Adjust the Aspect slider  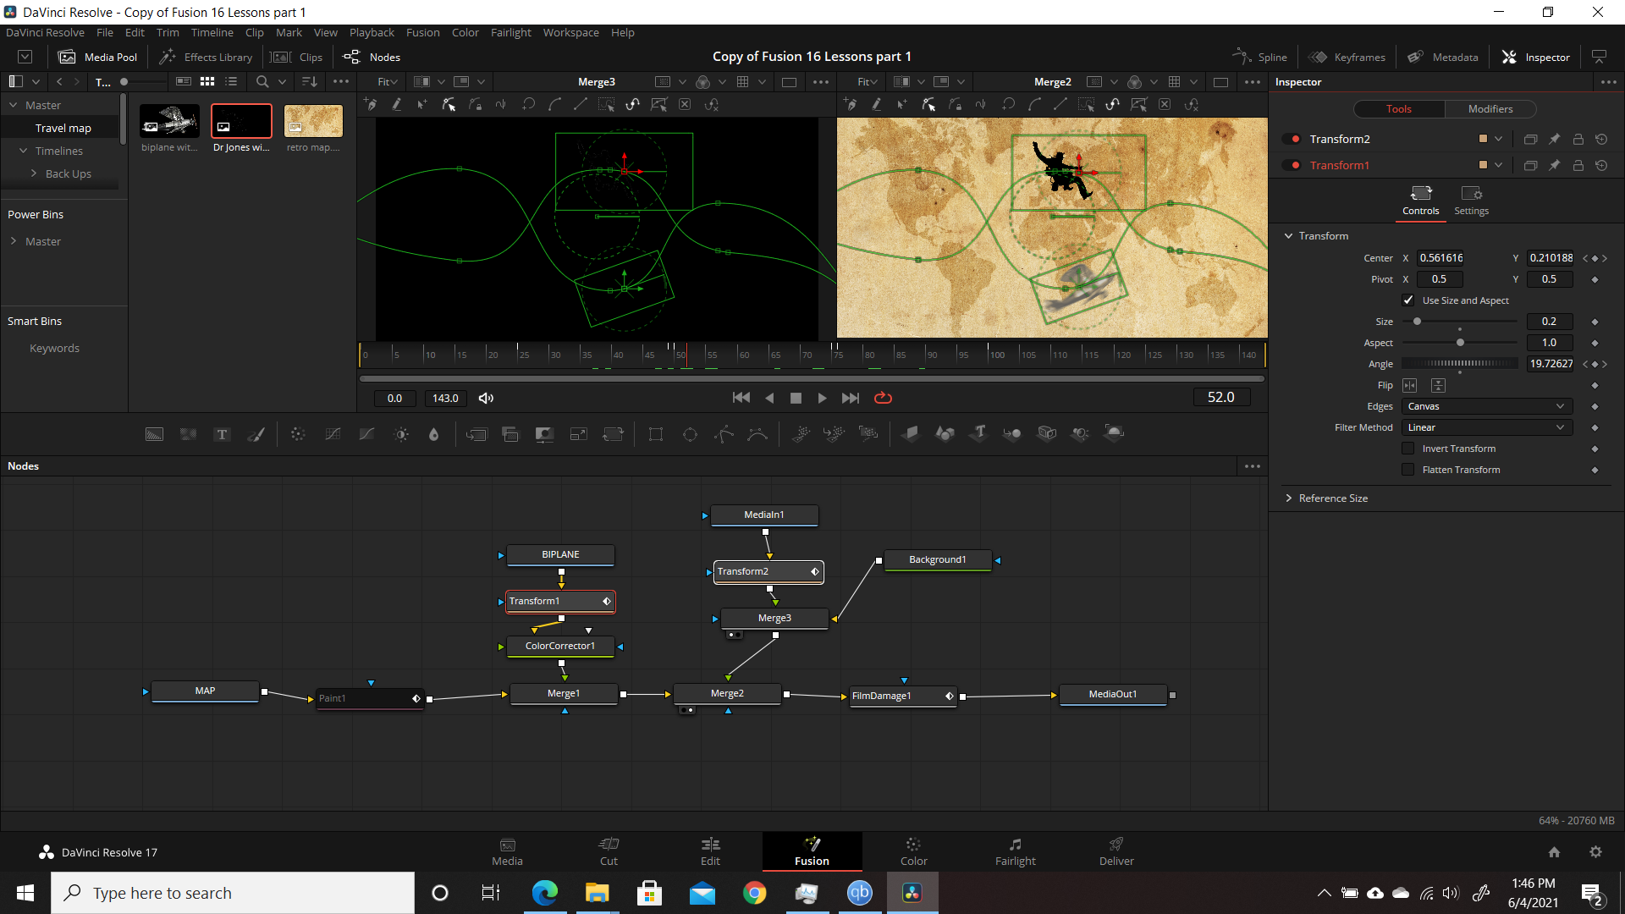pos(1460,343)
